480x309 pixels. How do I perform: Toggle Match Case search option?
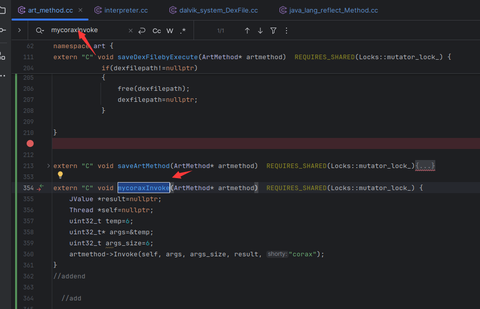157,31
